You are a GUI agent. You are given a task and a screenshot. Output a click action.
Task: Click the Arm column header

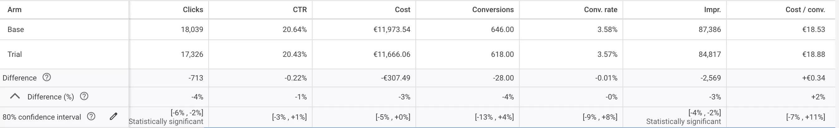[x=15, y=10]
